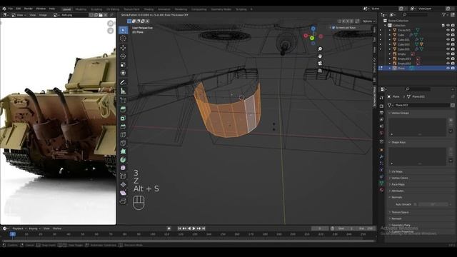Open the Render properties tab icon
457x257 pixels.
coord(381,106)
